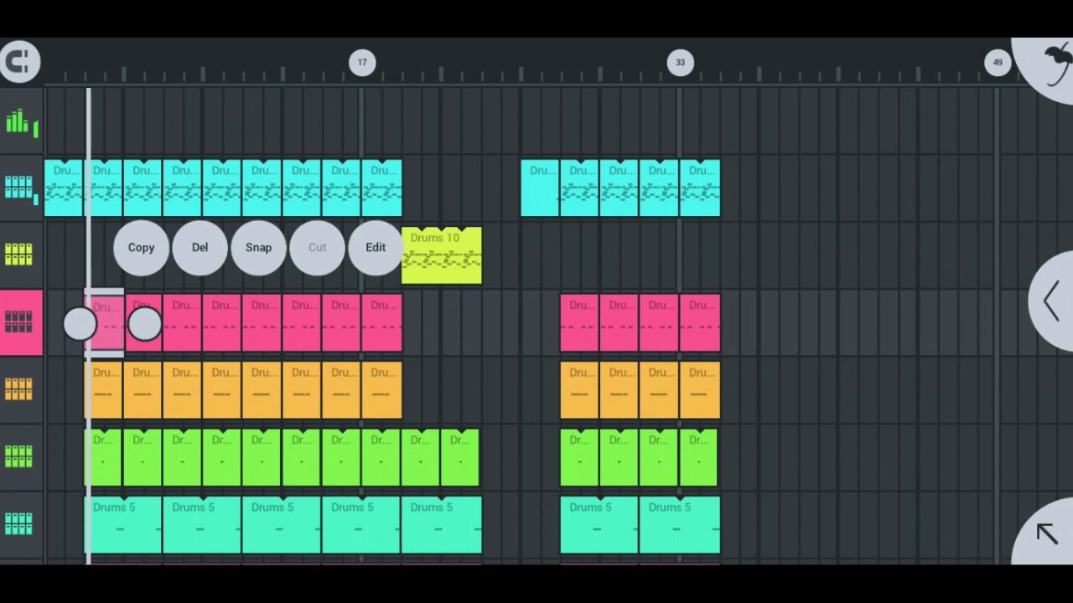Expand side panel with left chevron
The height and width of the screenshot is (603, 1073).
[1052, 301]
